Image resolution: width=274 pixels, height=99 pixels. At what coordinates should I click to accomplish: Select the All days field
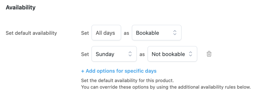click(x=106, y=33)
